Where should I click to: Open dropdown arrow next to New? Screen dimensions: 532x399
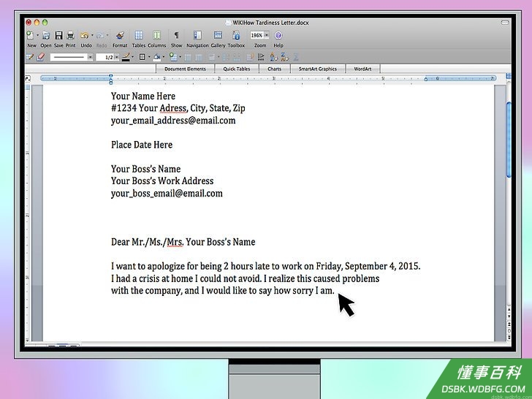pos(38,35)
